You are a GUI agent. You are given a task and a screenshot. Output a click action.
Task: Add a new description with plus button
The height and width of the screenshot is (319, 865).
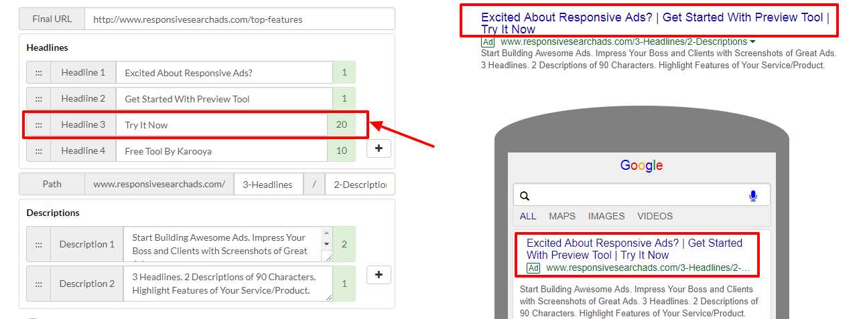(379, 274)
